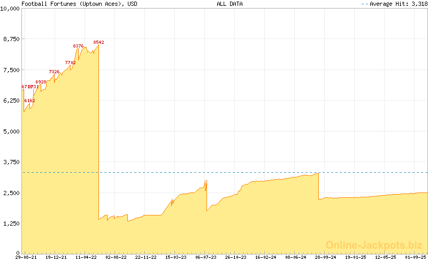Click the 29-08-21 date on x-axis

(26, 258)
